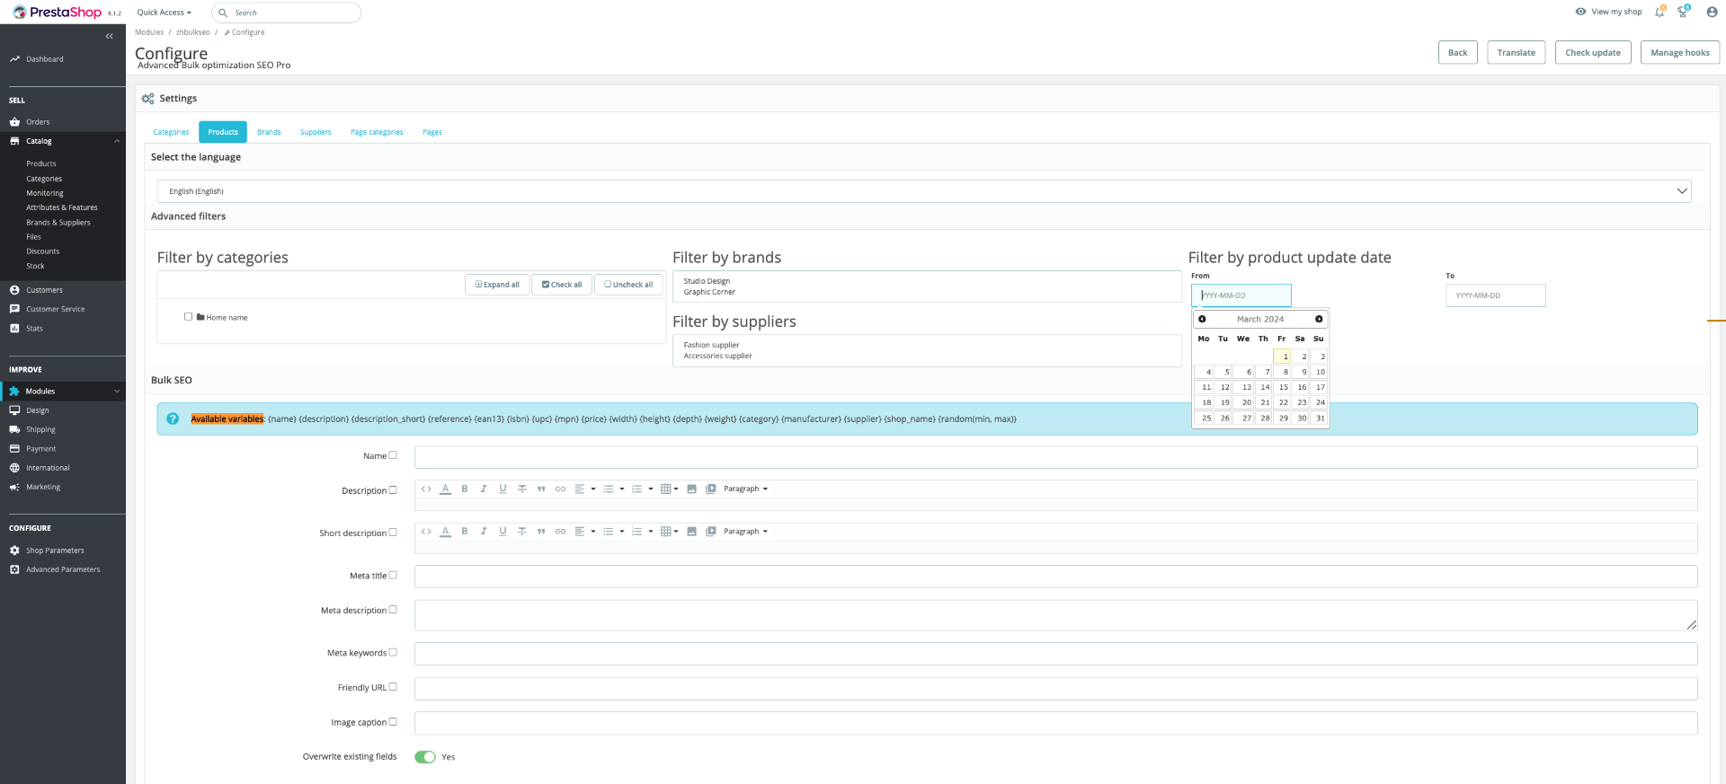Click the search box in the header
Screen dimensions: 1726x784
(x=286, y=13)
